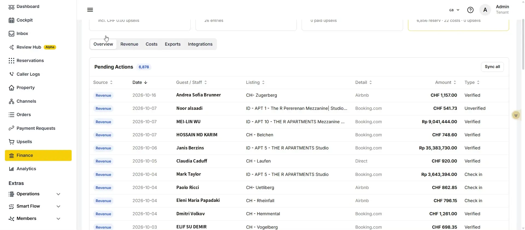Sort table by Date column
The image size is (525, 230).
[140, 82]
